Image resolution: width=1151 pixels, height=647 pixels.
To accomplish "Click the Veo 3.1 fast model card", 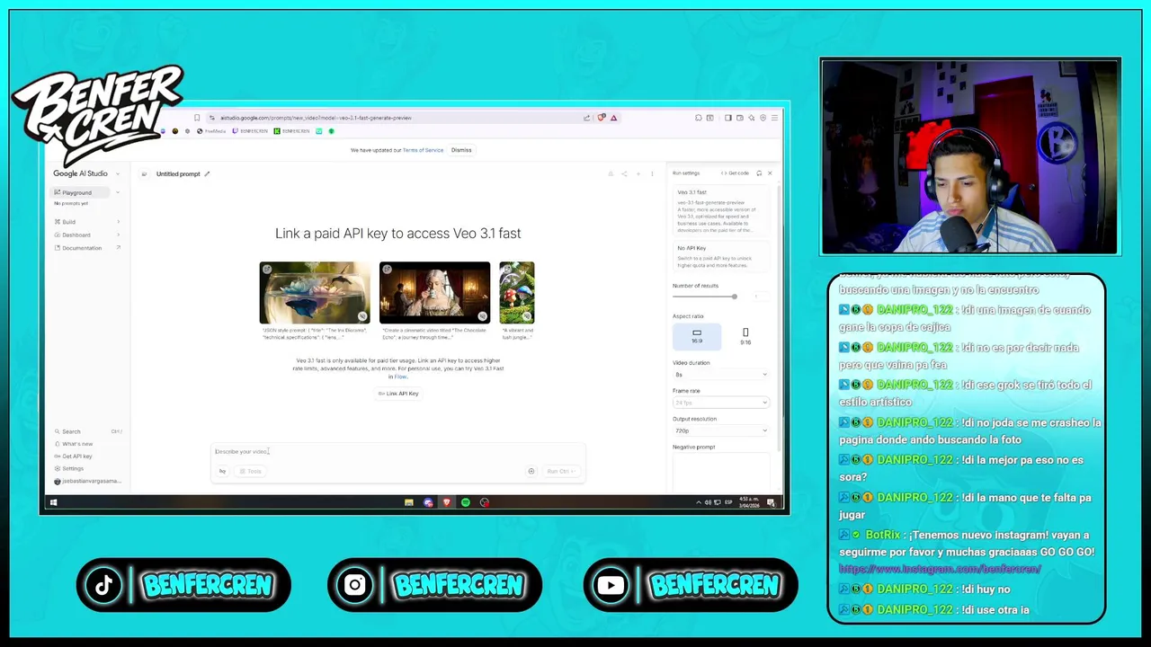I will 720,210.
